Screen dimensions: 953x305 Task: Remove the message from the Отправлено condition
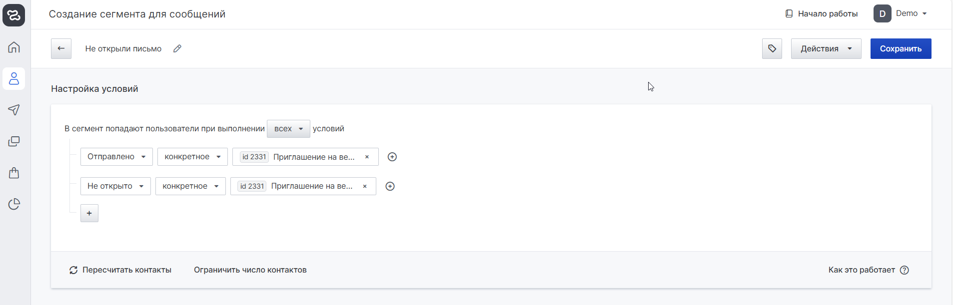[367, 157]
